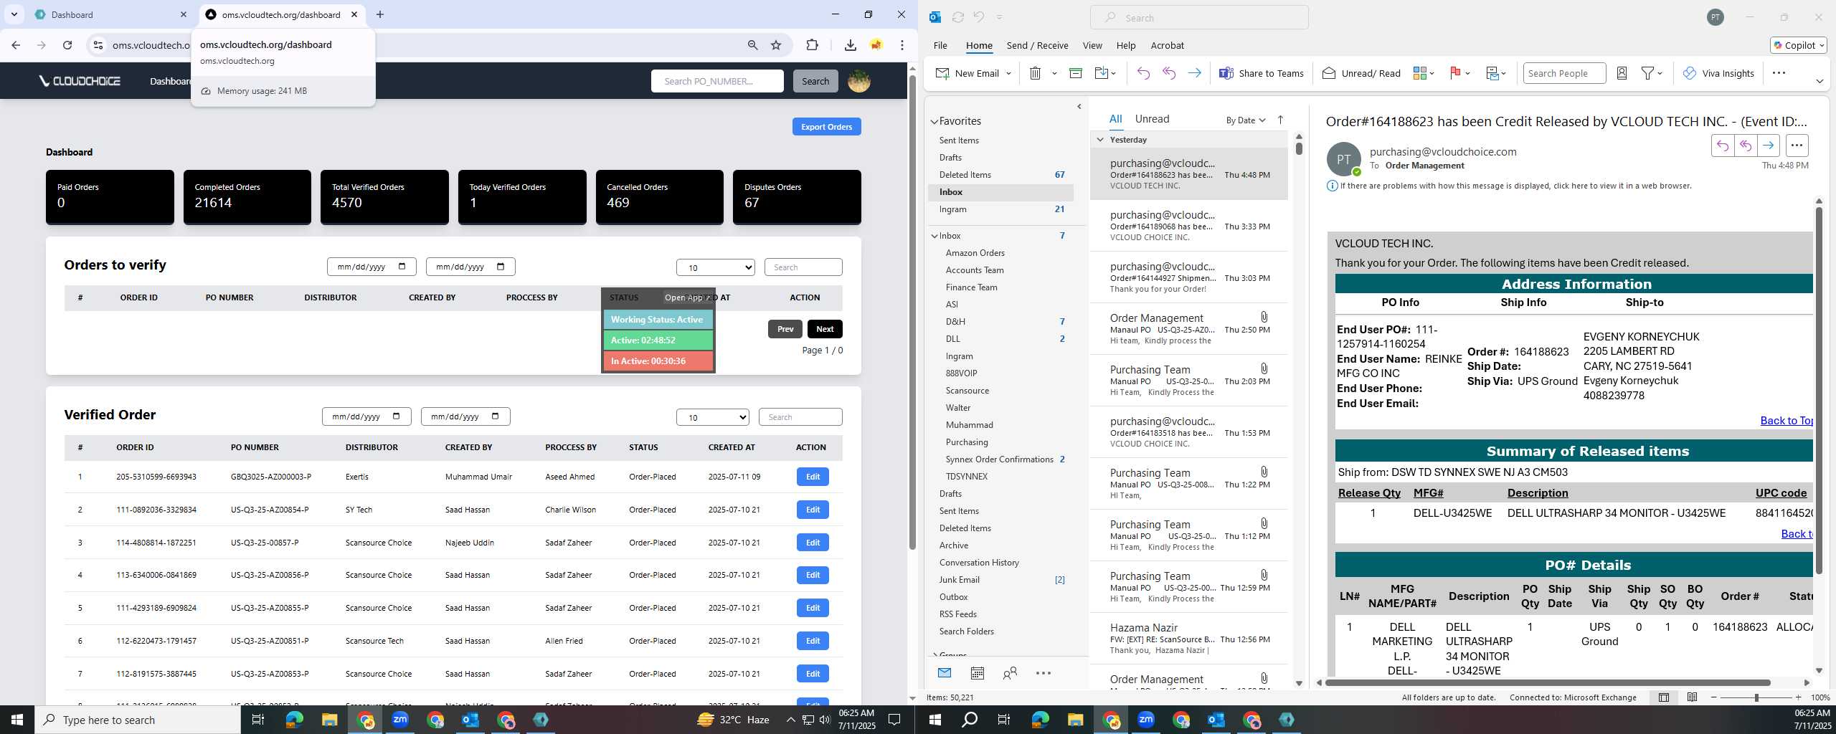Show only Unread messages

point(1152,119)
